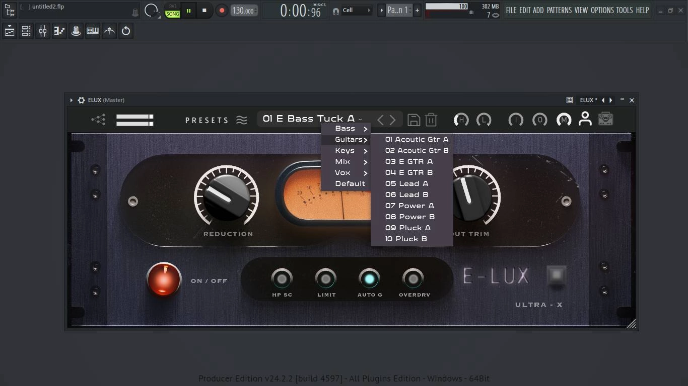Click the H circle icon

tap(461, 120)
